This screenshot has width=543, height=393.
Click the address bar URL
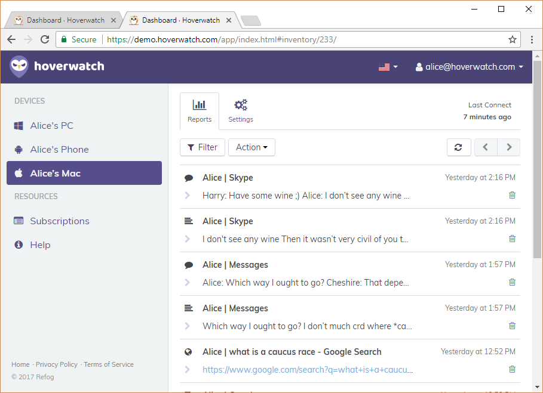tap(222, 39)
